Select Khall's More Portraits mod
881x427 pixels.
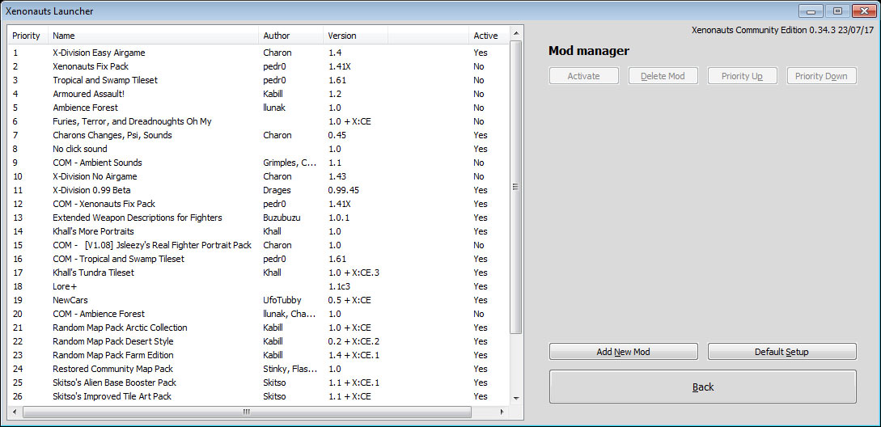tap(258, 231)
